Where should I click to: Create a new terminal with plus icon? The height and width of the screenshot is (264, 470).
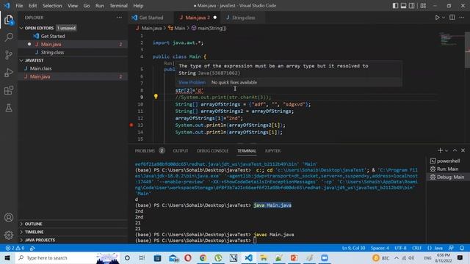pos(440,150)
